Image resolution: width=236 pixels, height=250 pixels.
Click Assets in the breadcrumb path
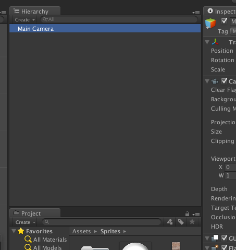click(81, 231)
